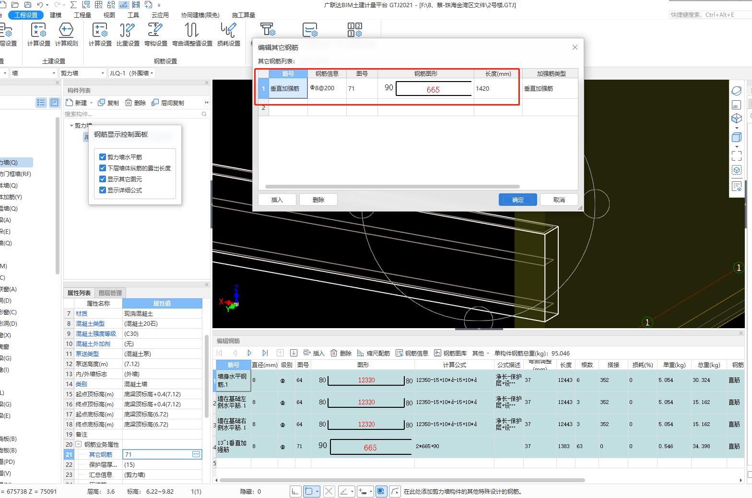This screenshot has height=498, width=752.
Task: Click dialog horizontal scrollbar
Action: (392, 187)
